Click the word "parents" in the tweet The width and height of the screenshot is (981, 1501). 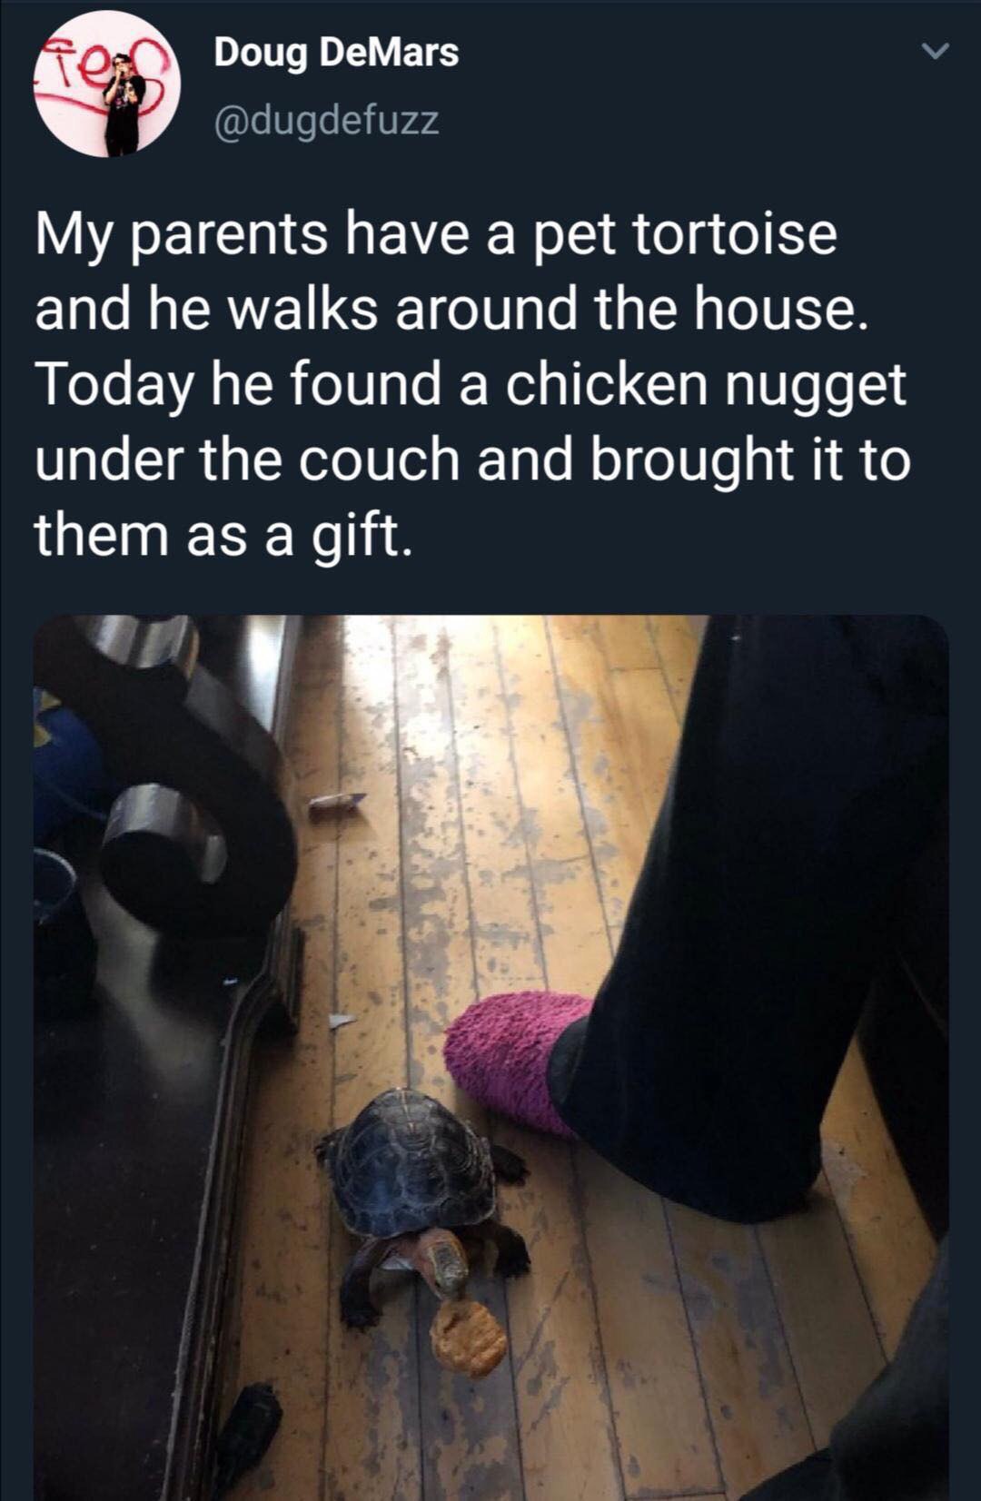[x=231, y=235]
